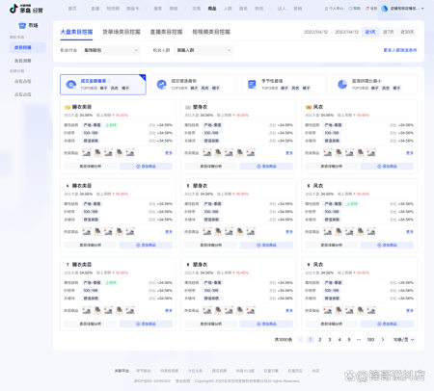
Task: Switch to the 货架场类目挖掘 tab
Action: tap(122, 32)
